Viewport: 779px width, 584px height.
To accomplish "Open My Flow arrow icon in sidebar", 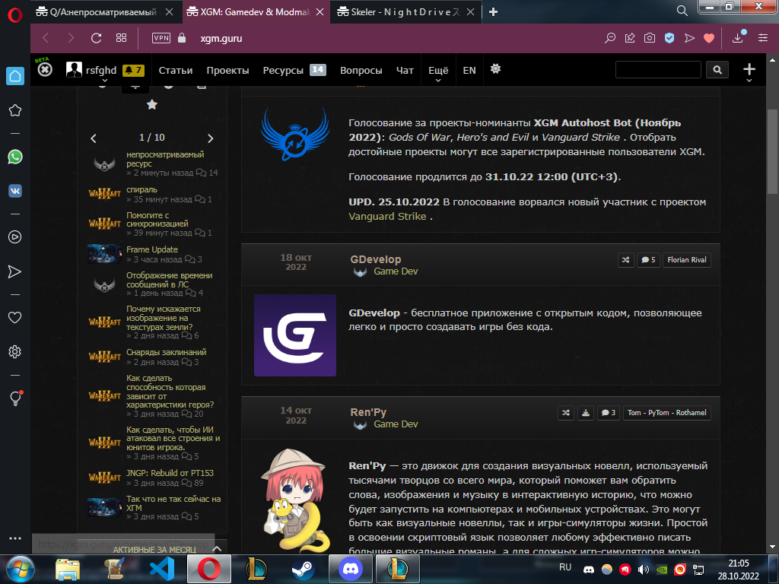I will pos(15,271).
